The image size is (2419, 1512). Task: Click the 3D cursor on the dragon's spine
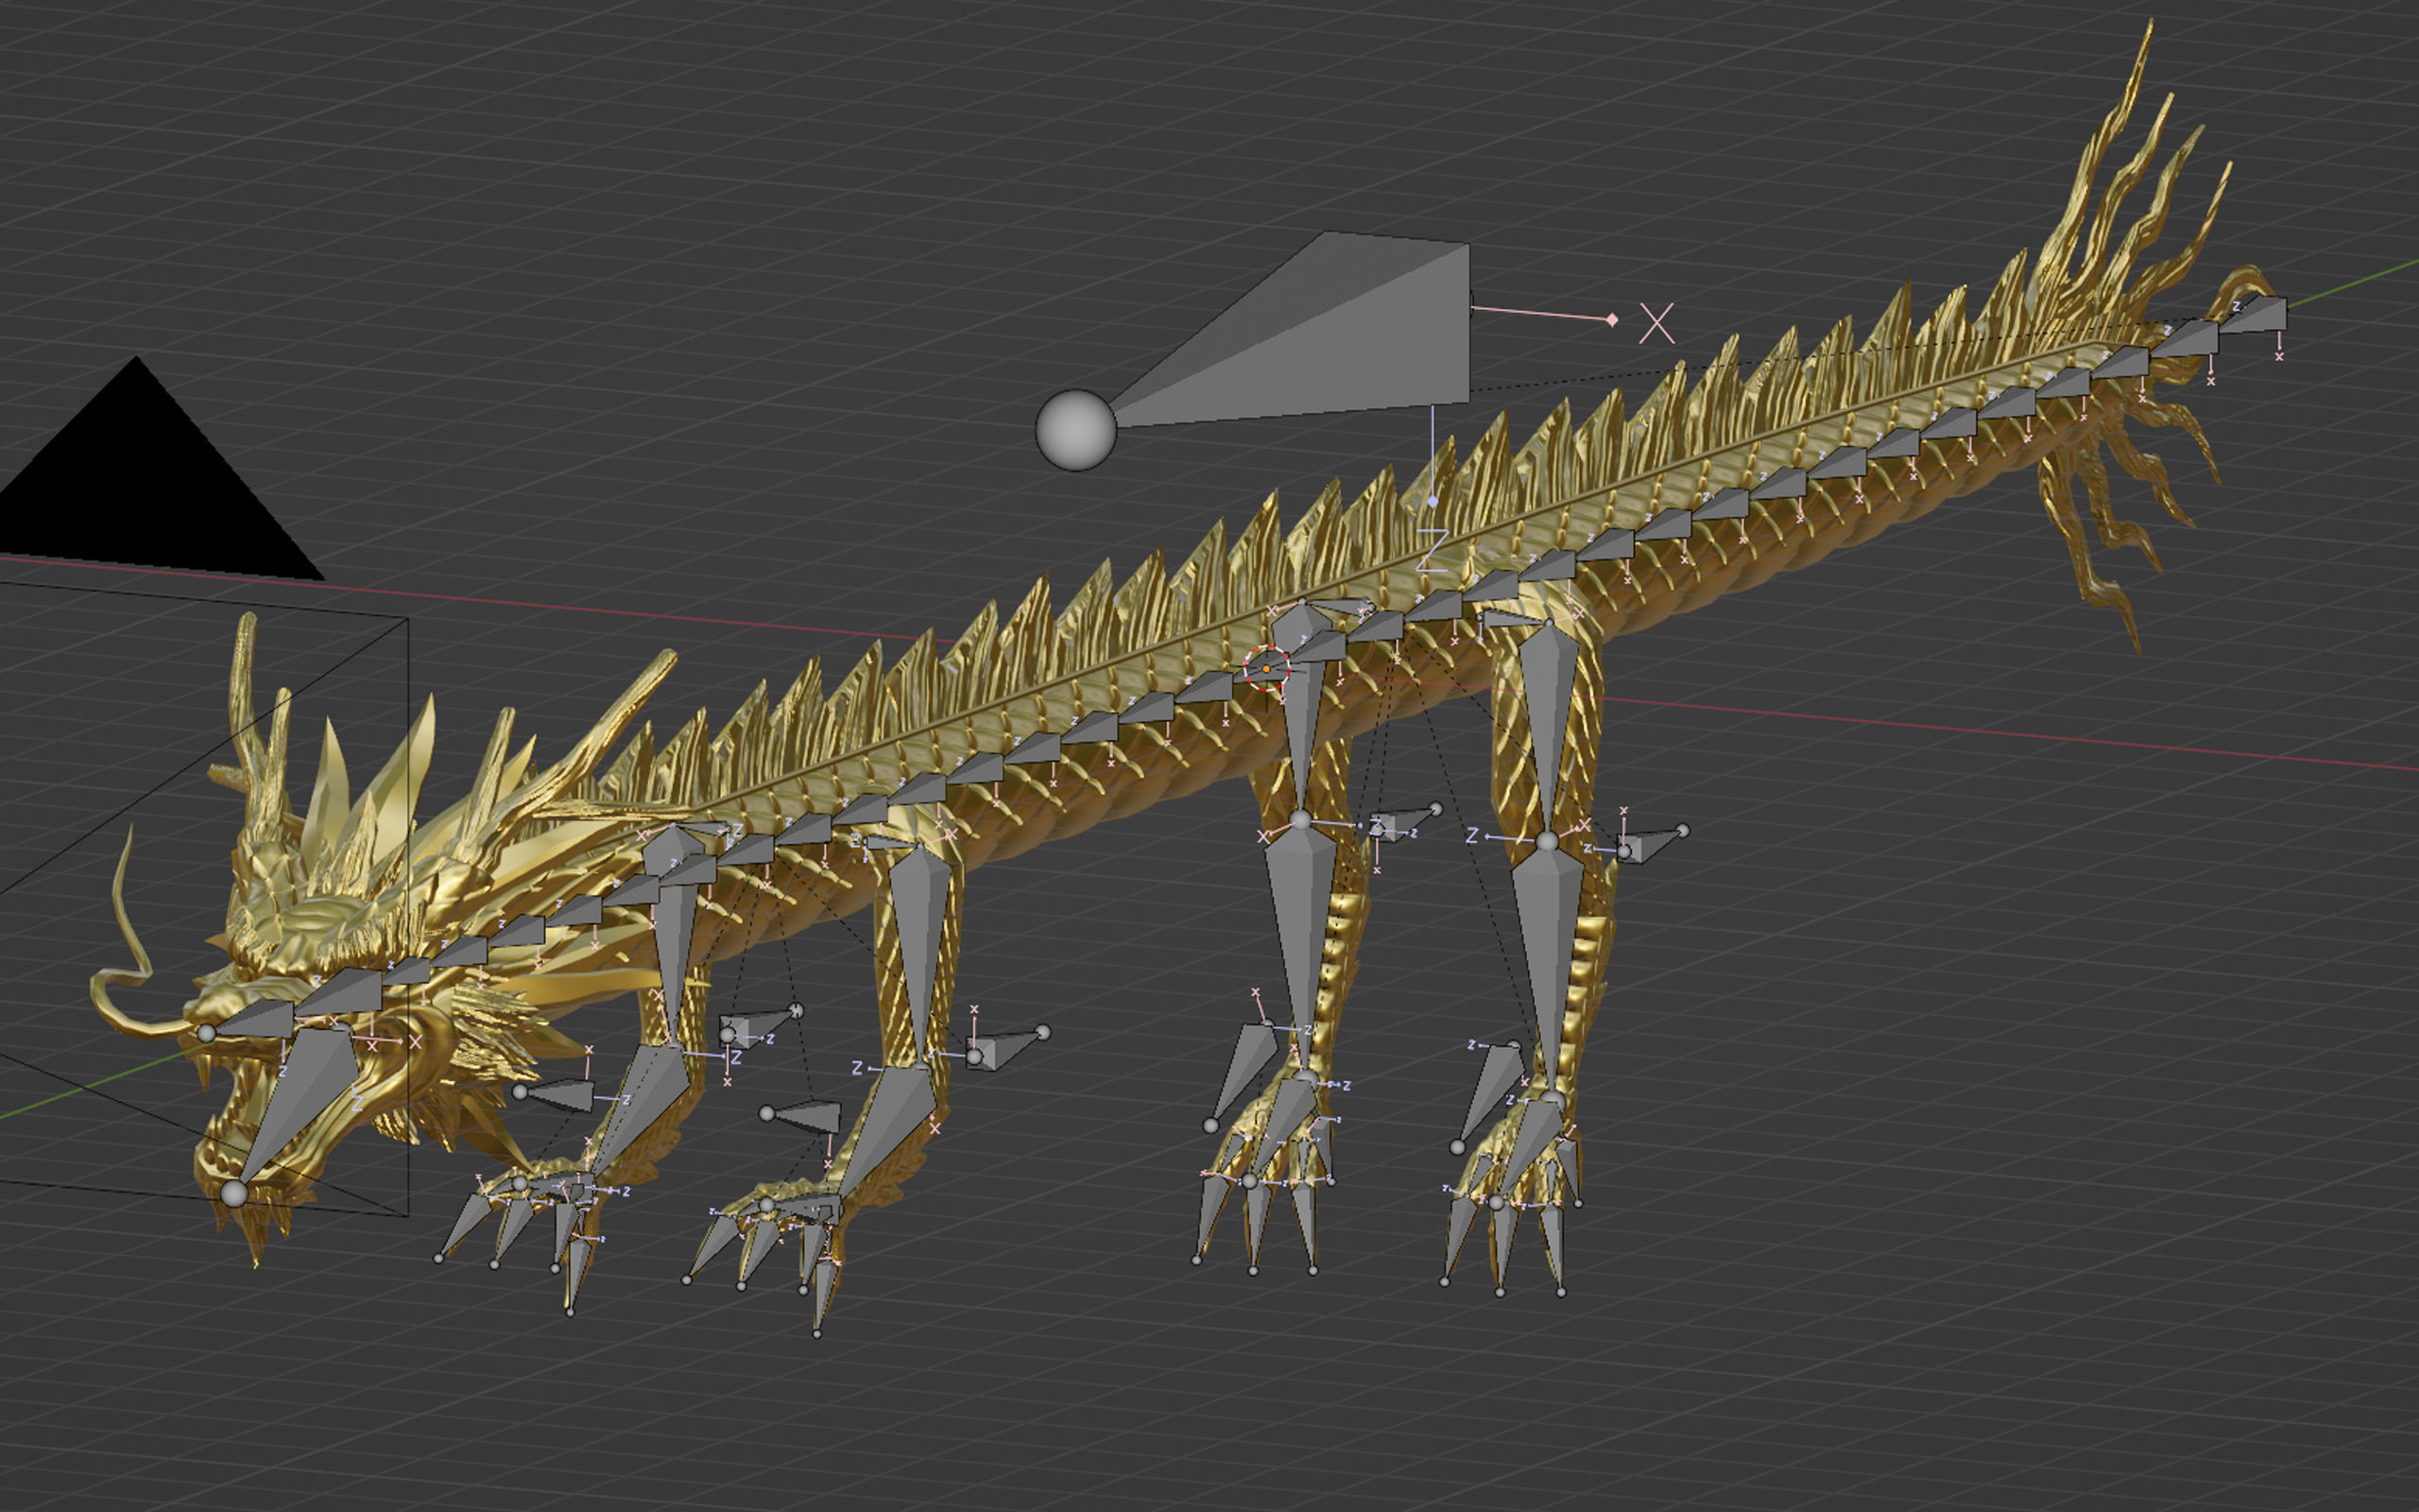(1266, 667)
